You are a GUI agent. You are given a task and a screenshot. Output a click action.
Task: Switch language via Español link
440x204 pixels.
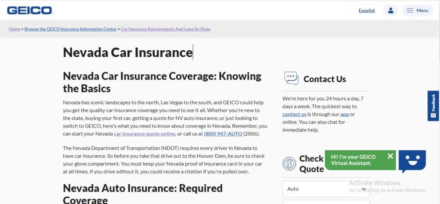(x=367, y=11)
